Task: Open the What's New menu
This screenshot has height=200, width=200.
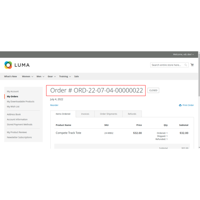Action: pos(10,76)
